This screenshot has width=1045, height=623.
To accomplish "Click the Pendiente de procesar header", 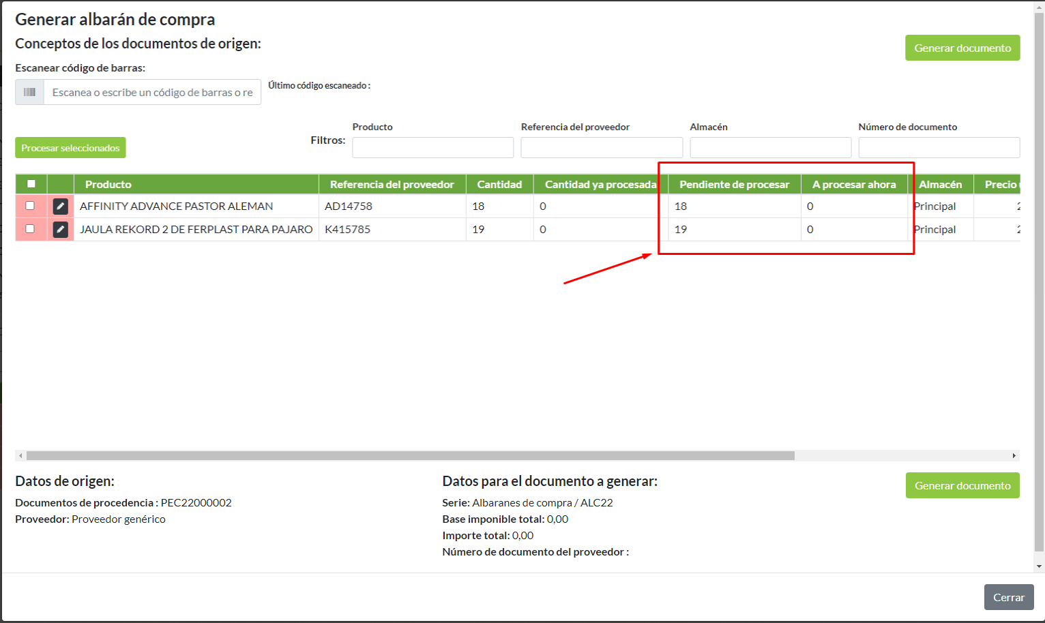I will pos(734,185).
